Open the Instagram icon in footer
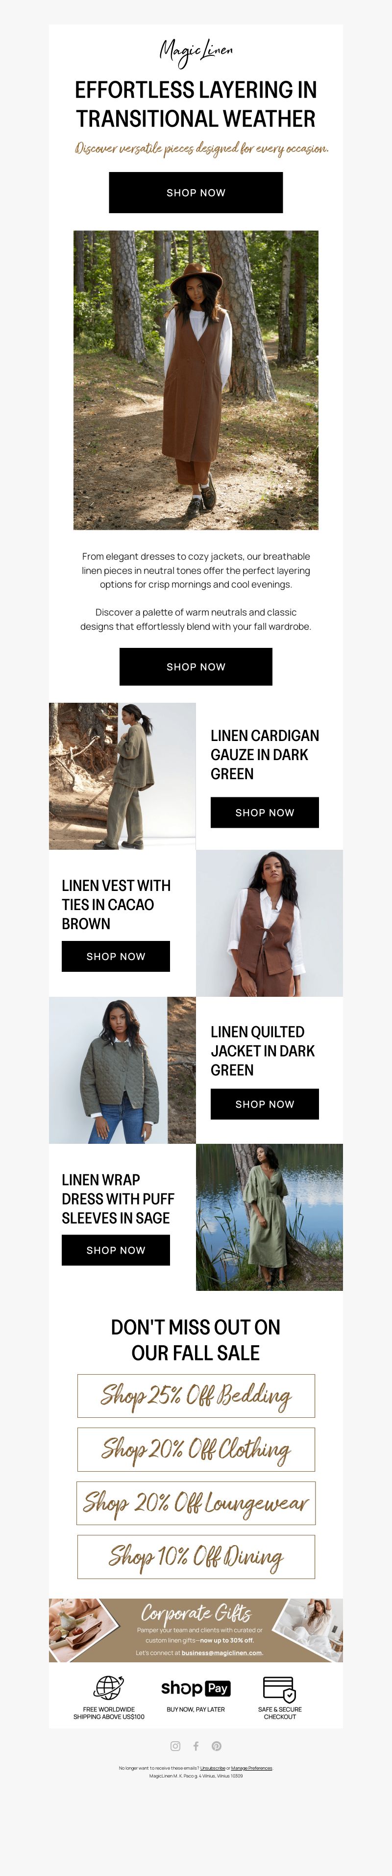Viewport: 392px width, 1876px height. pyautogui.click(x=175, y=1746)
